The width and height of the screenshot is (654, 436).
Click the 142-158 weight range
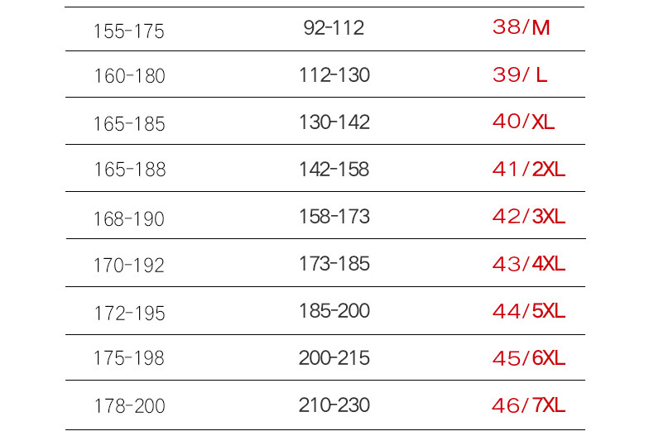point(334,170)
